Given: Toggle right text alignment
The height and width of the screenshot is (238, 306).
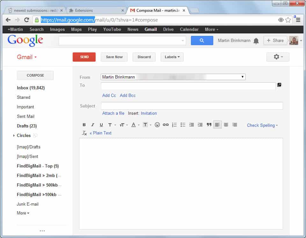Looking at the screenshot, I should click(x=235, y=125).
